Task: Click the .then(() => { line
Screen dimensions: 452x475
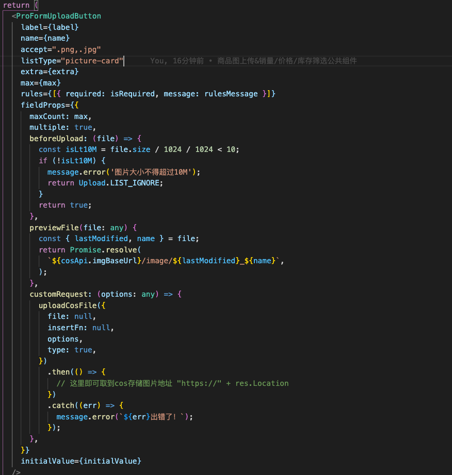Action: [76, 372]
